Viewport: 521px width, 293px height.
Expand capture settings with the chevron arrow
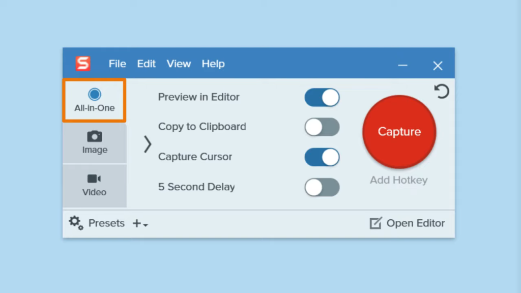(x=148, y=144)
